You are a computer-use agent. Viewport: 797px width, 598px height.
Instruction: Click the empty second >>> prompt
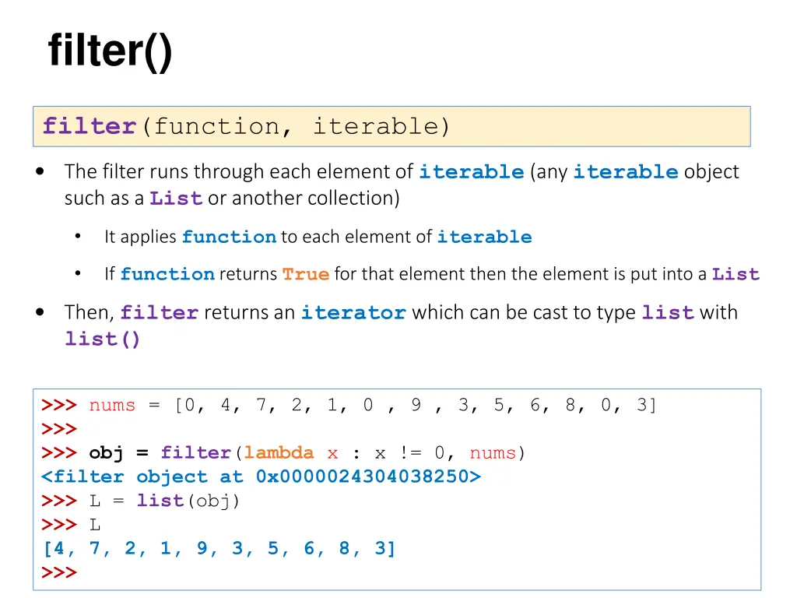click(x=59, y=429)
